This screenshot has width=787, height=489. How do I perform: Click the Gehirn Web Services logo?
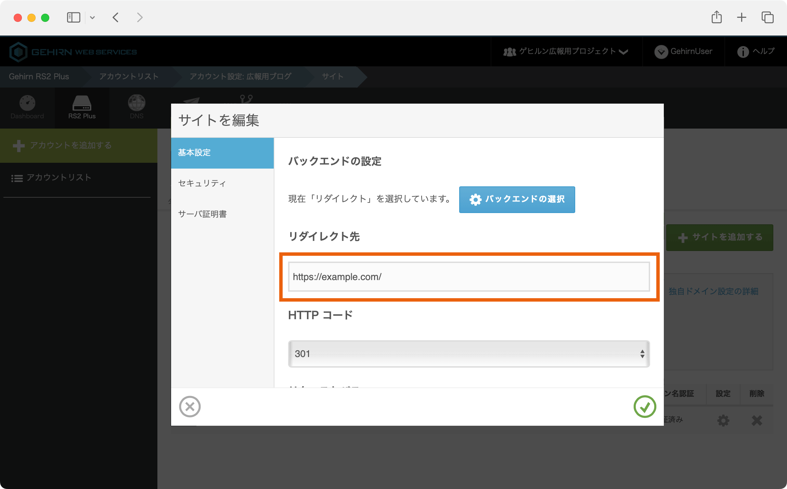tap(74, 51)
